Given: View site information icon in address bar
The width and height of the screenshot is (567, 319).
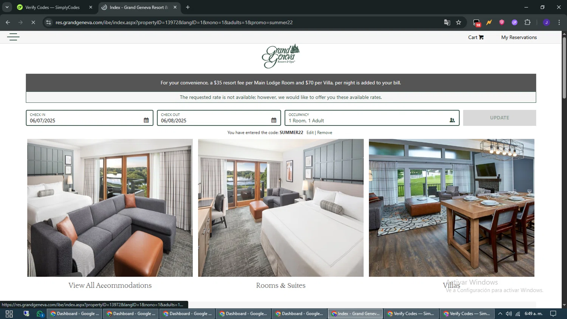Looking at the screenshot, I should pyautogui.click(x=48, y=22).
